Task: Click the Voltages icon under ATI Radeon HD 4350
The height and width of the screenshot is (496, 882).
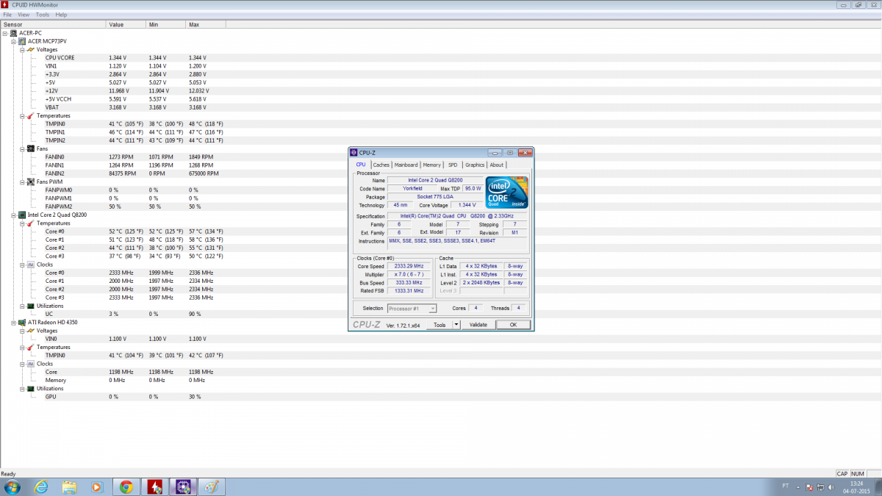Action: tap(31, 330)
